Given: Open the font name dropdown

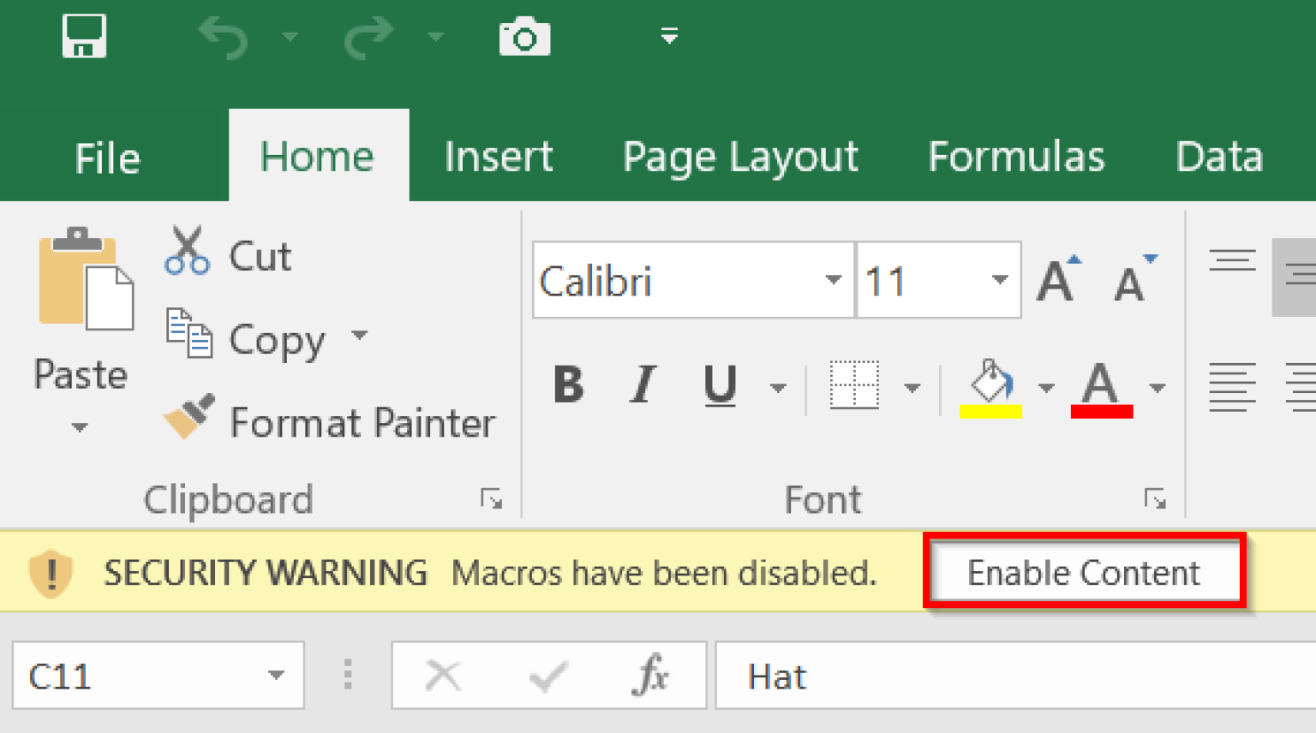Looking at the screenshot, I should point(833,280).
